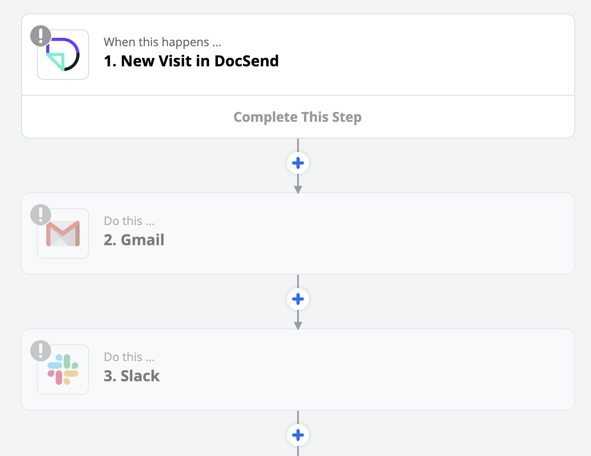
Task: Click the alert badge on the Gmail step
Action: (41, 215)
